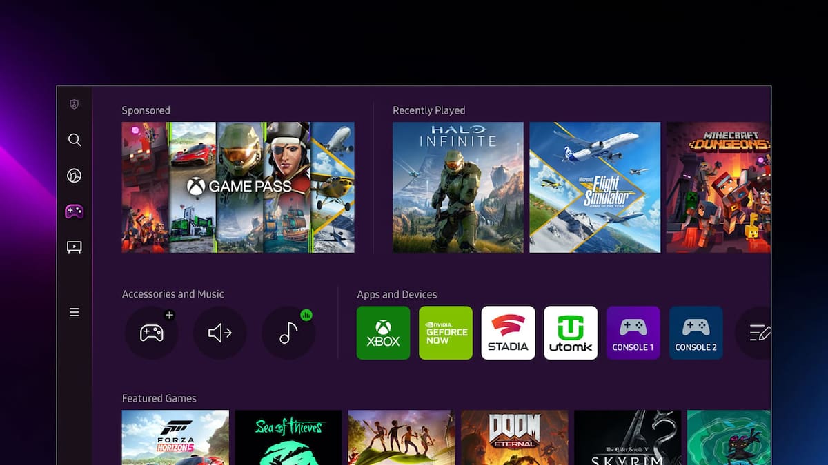
Task: Open the privacy shield icon in sidebar
Action: coord(75,105)
